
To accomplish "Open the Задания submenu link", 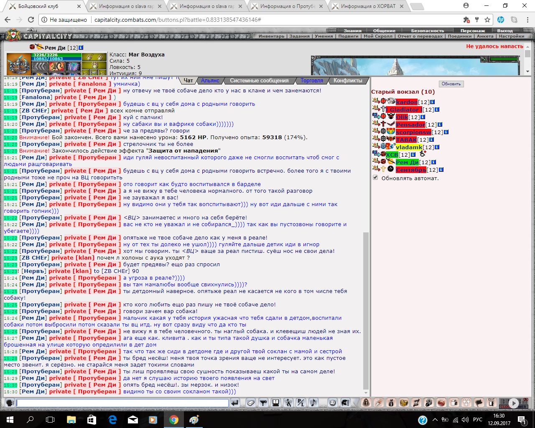I will [x=299, y=36].
